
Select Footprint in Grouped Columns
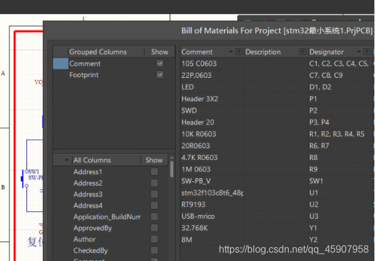84,75
